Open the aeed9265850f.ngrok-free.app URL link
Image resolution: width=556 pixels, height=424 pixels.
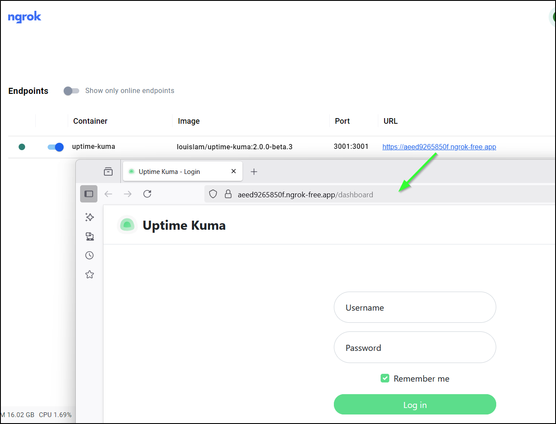(x=439, y=147)
